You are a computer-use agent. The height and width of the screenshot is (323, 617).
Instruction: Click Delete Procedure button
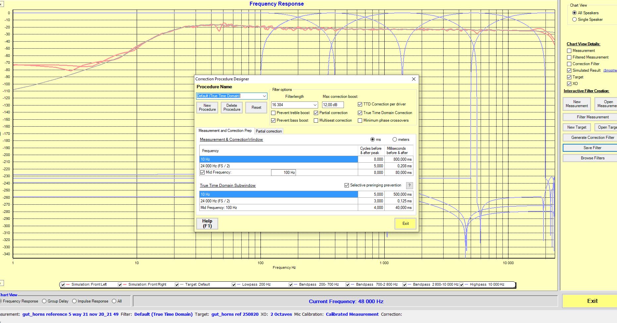click(232, 107)
